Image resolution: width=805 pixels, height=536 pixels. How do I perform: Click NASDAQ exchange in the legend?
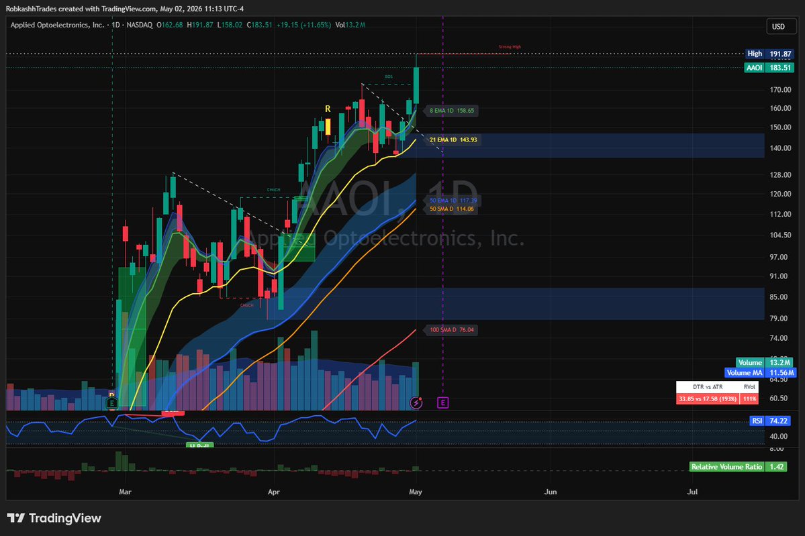(140, 25)
